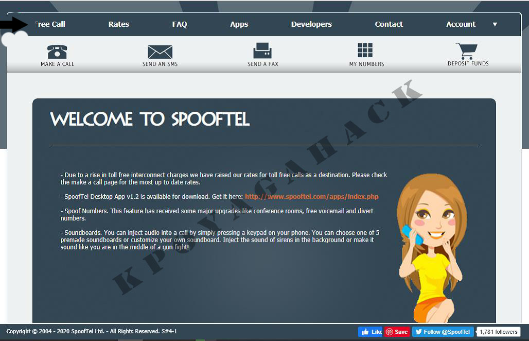Click the 'SEND A FAX' label
Viewport: 529px width, 341px height.
tap(263, 64)
